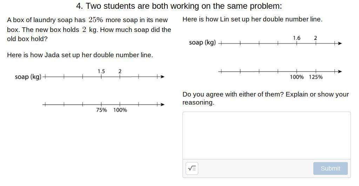This screenshot has width=359, height=186.
Task: Click the 1.6 label on Lin's soap line
Action: click(297, 38)
